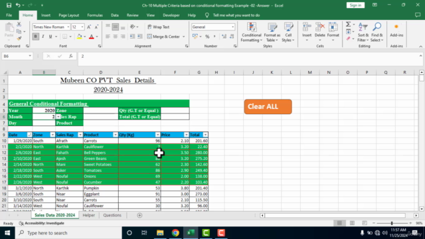
Task: Click the Name Box showing B6
Action: [x=17, y=56]
